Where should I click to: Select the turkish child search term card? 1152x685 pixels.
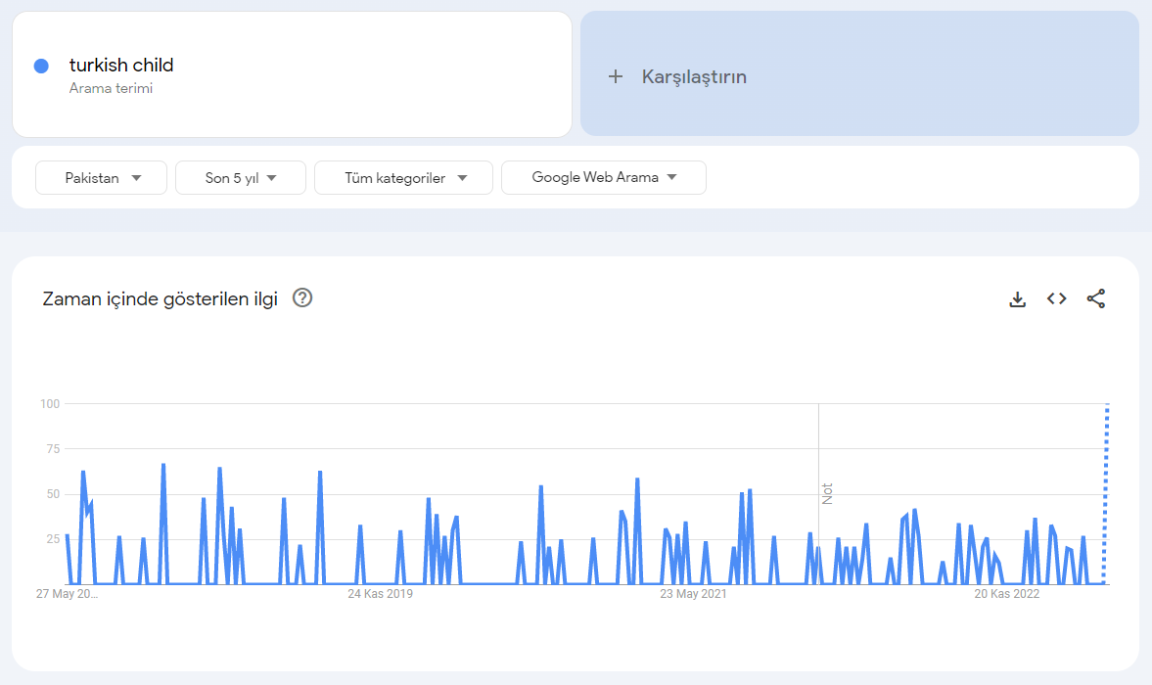(x=291, y=73)
